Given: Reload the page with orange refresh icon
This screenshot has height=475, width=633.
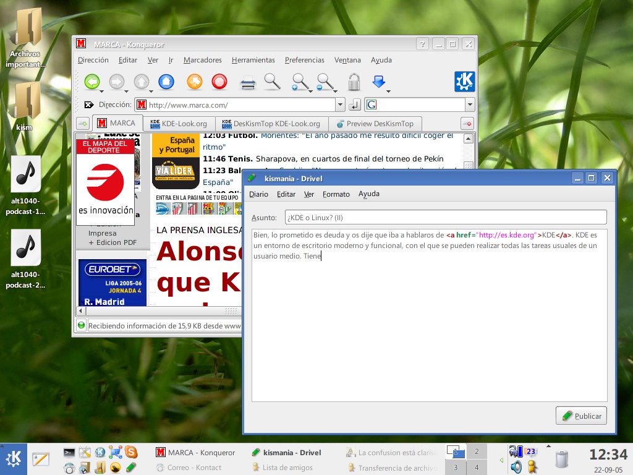Looking at the screenshot, I should [x=195, y=82].
